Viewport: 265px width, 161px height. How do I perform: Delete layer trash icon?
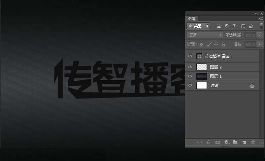click(x=253, y=142)
